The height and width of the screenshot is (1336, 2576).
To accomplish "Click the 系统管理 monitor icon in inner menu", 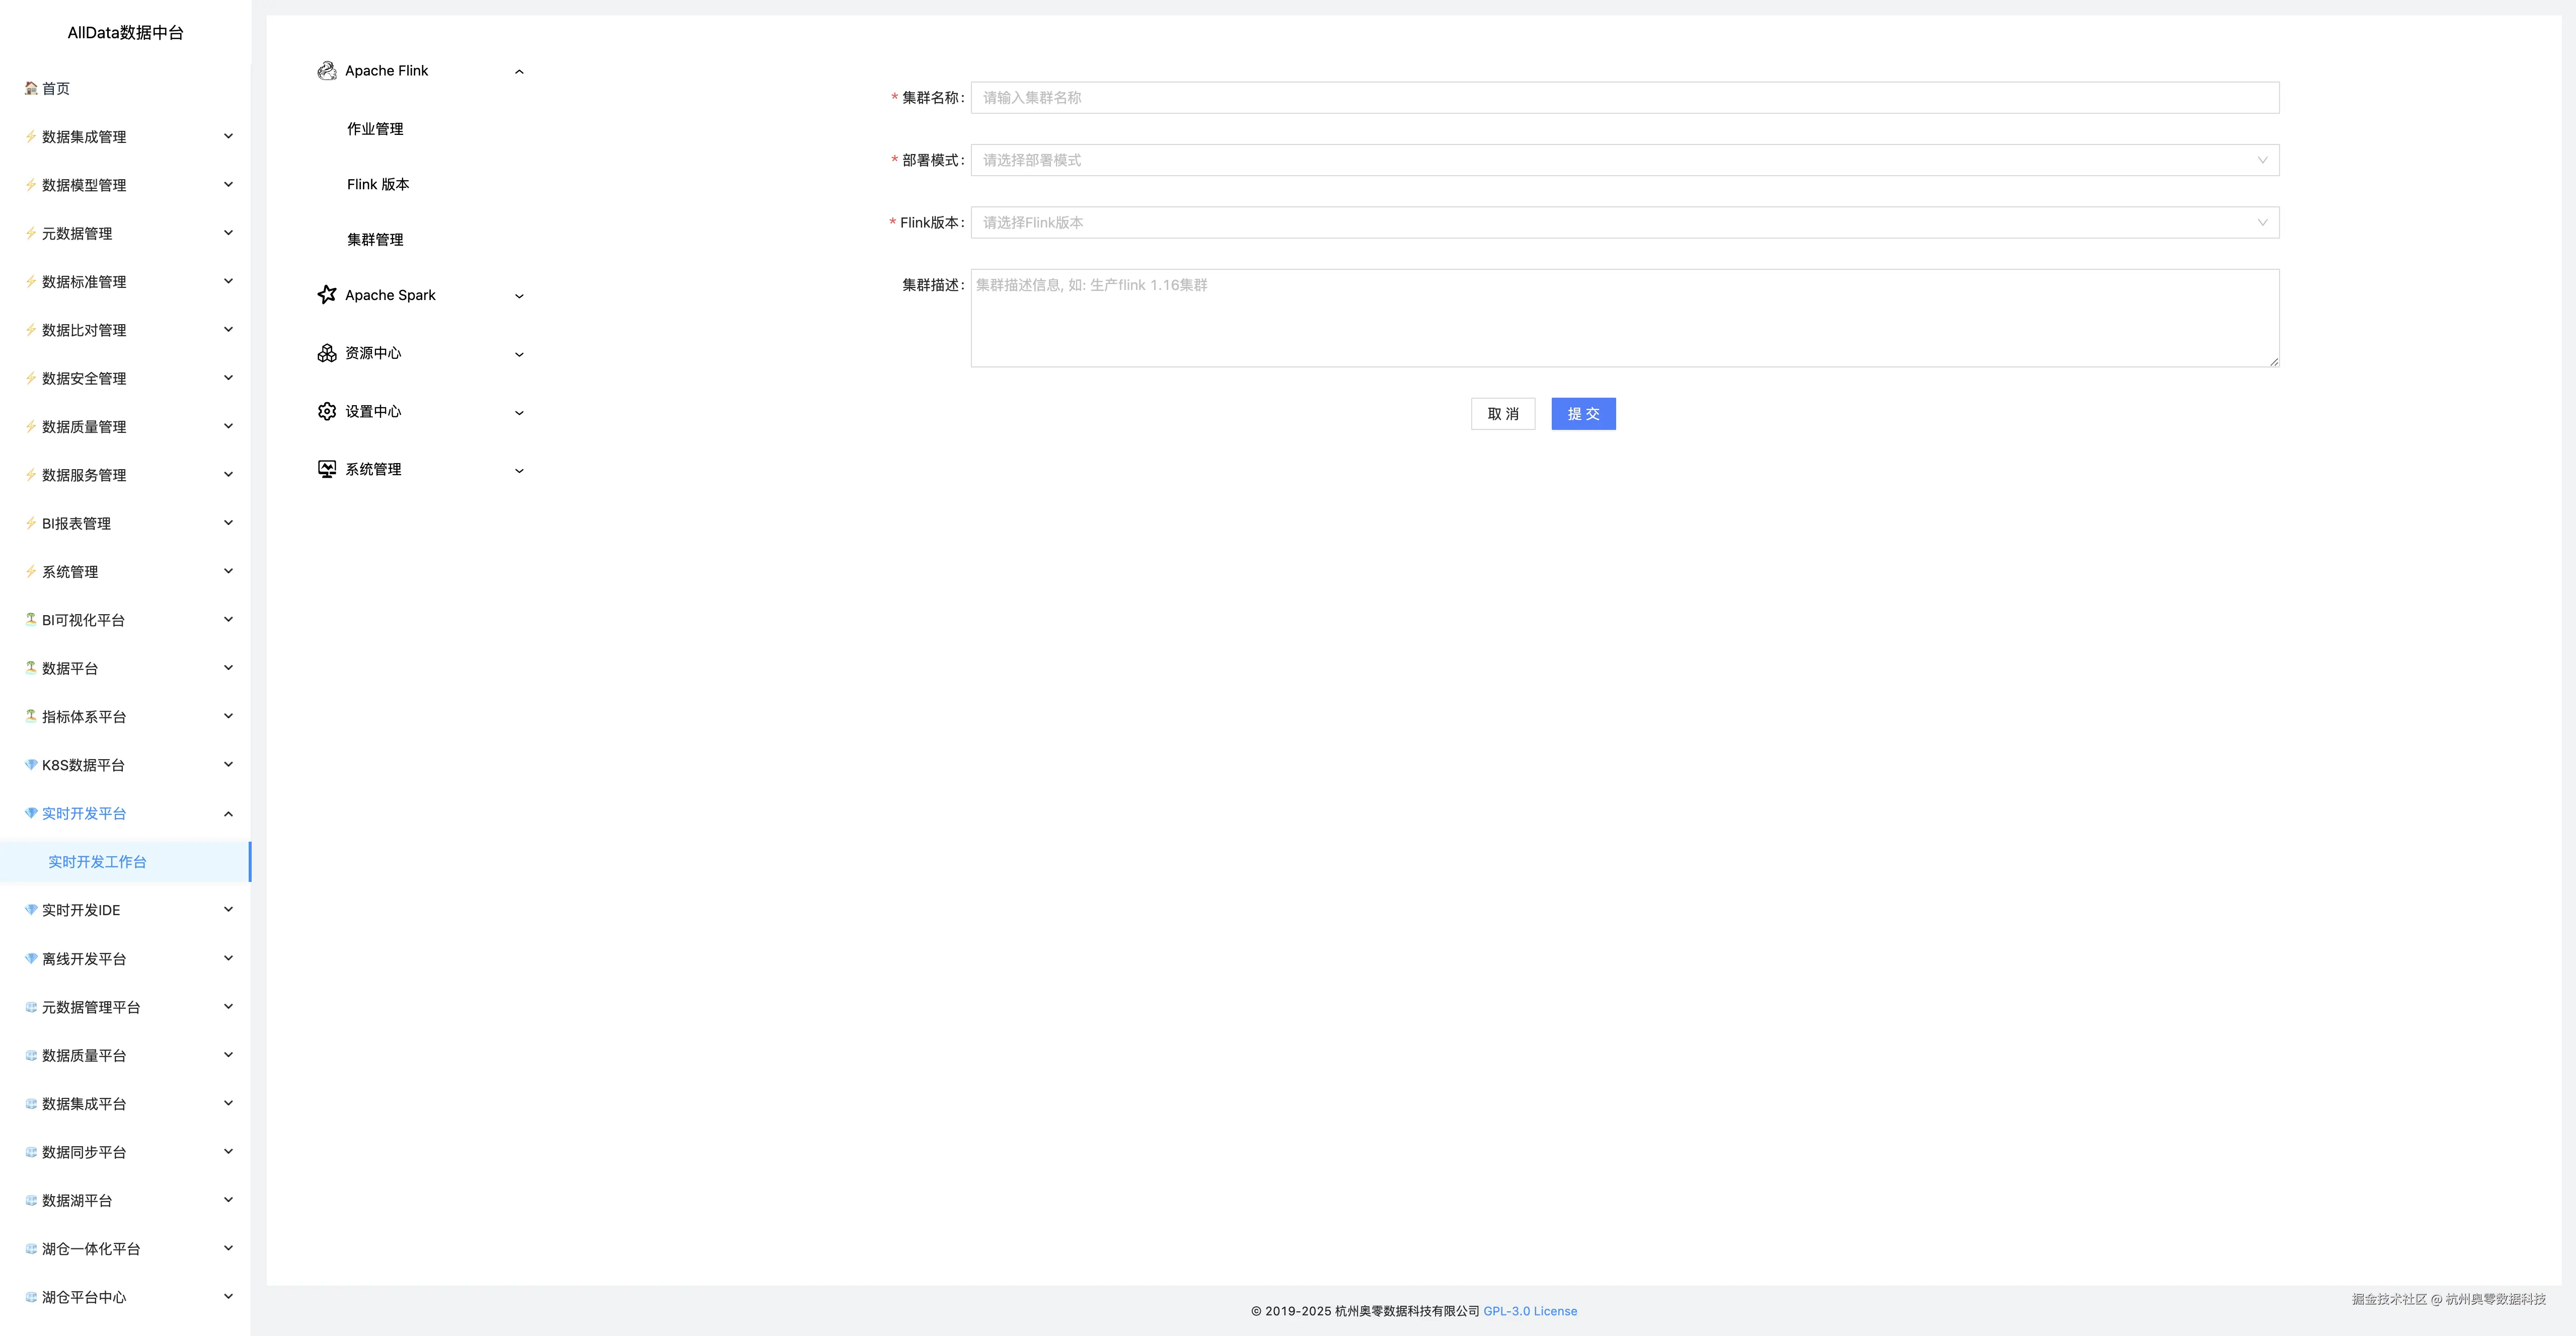I will pyautogui.click(x=326, y=470).
